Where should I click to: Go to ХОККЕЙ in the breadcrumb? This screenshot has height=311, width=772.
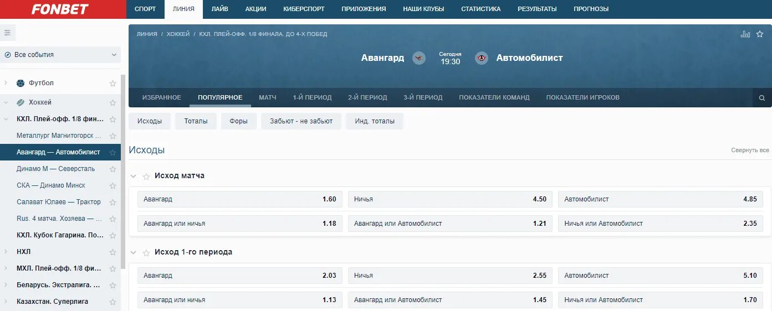178,34
